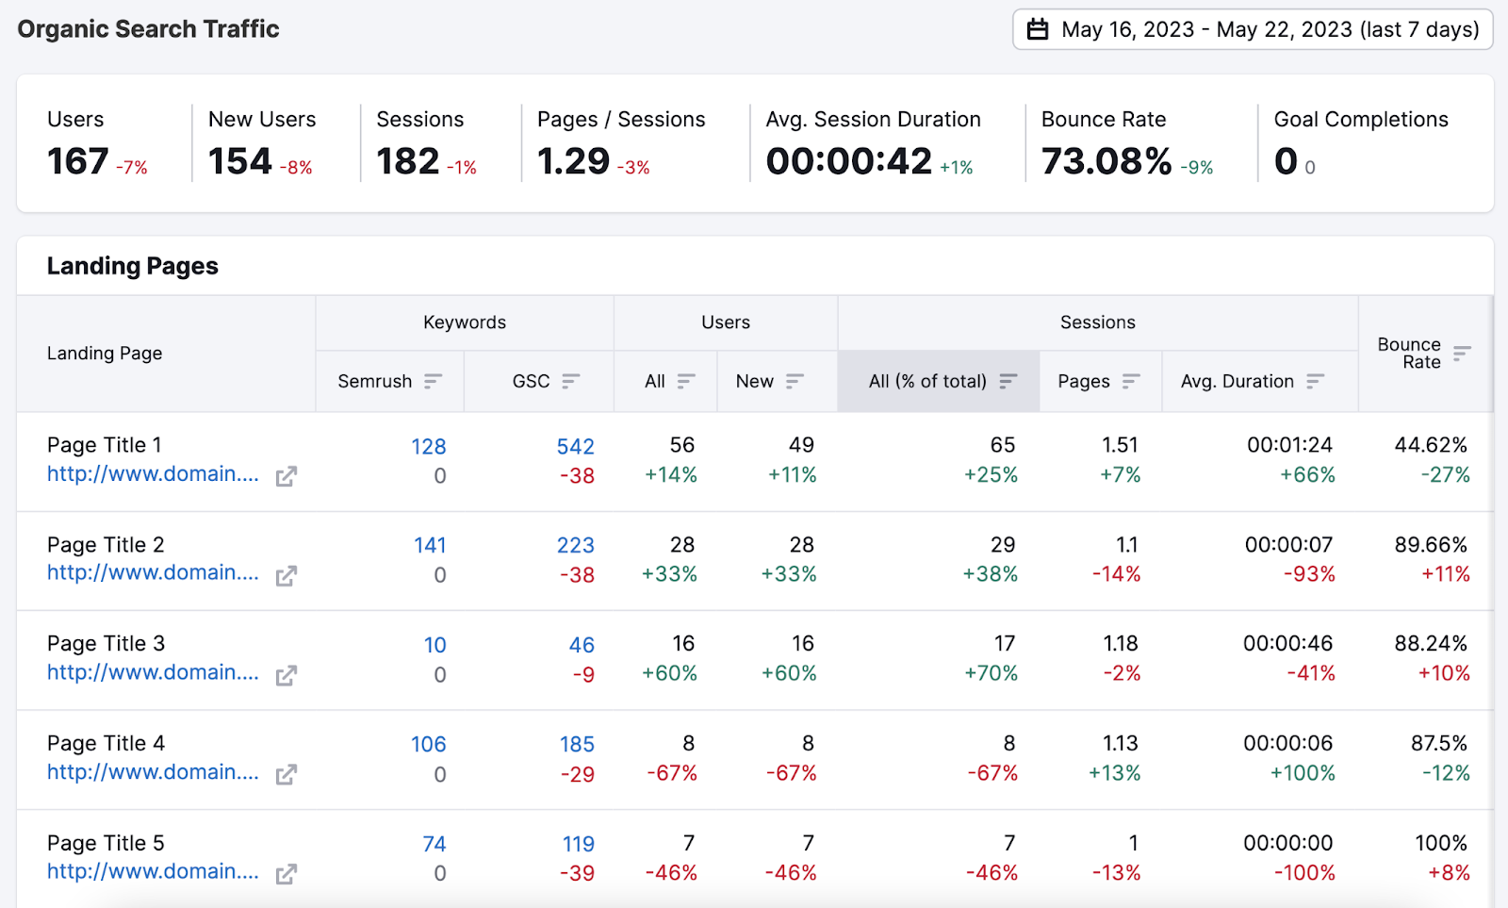Sort the Bounce Rate column

click(x=1463, y=355)
